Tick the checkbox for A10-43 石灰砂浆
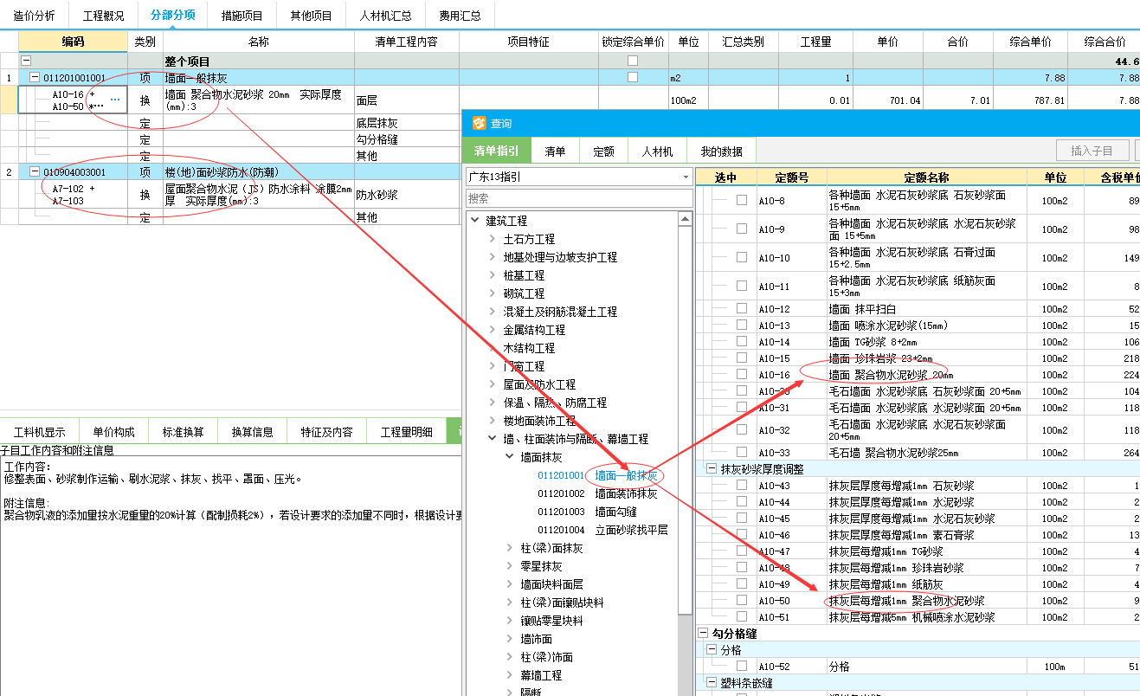Screen dimensions: 1140x696 click(741, 485)
